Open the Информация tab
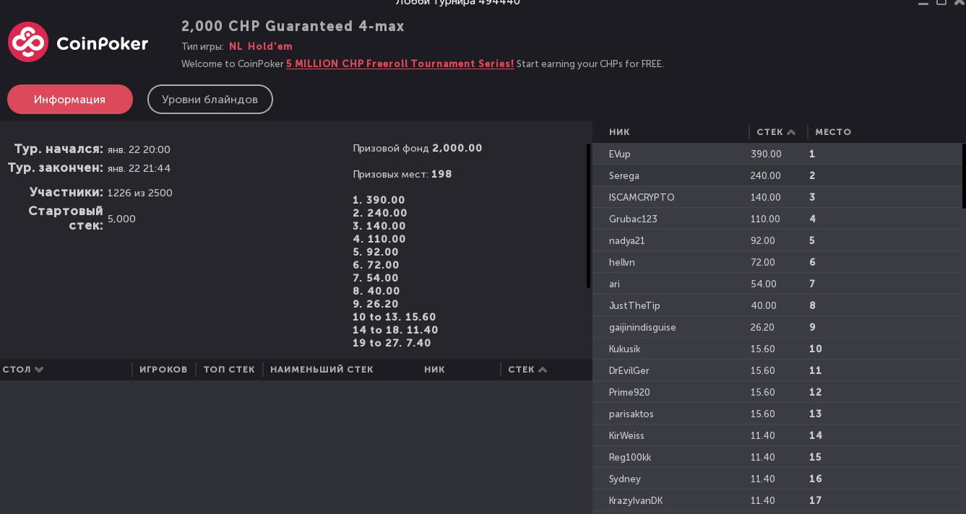This screenshot has height=514, width=966. point(70,100)
